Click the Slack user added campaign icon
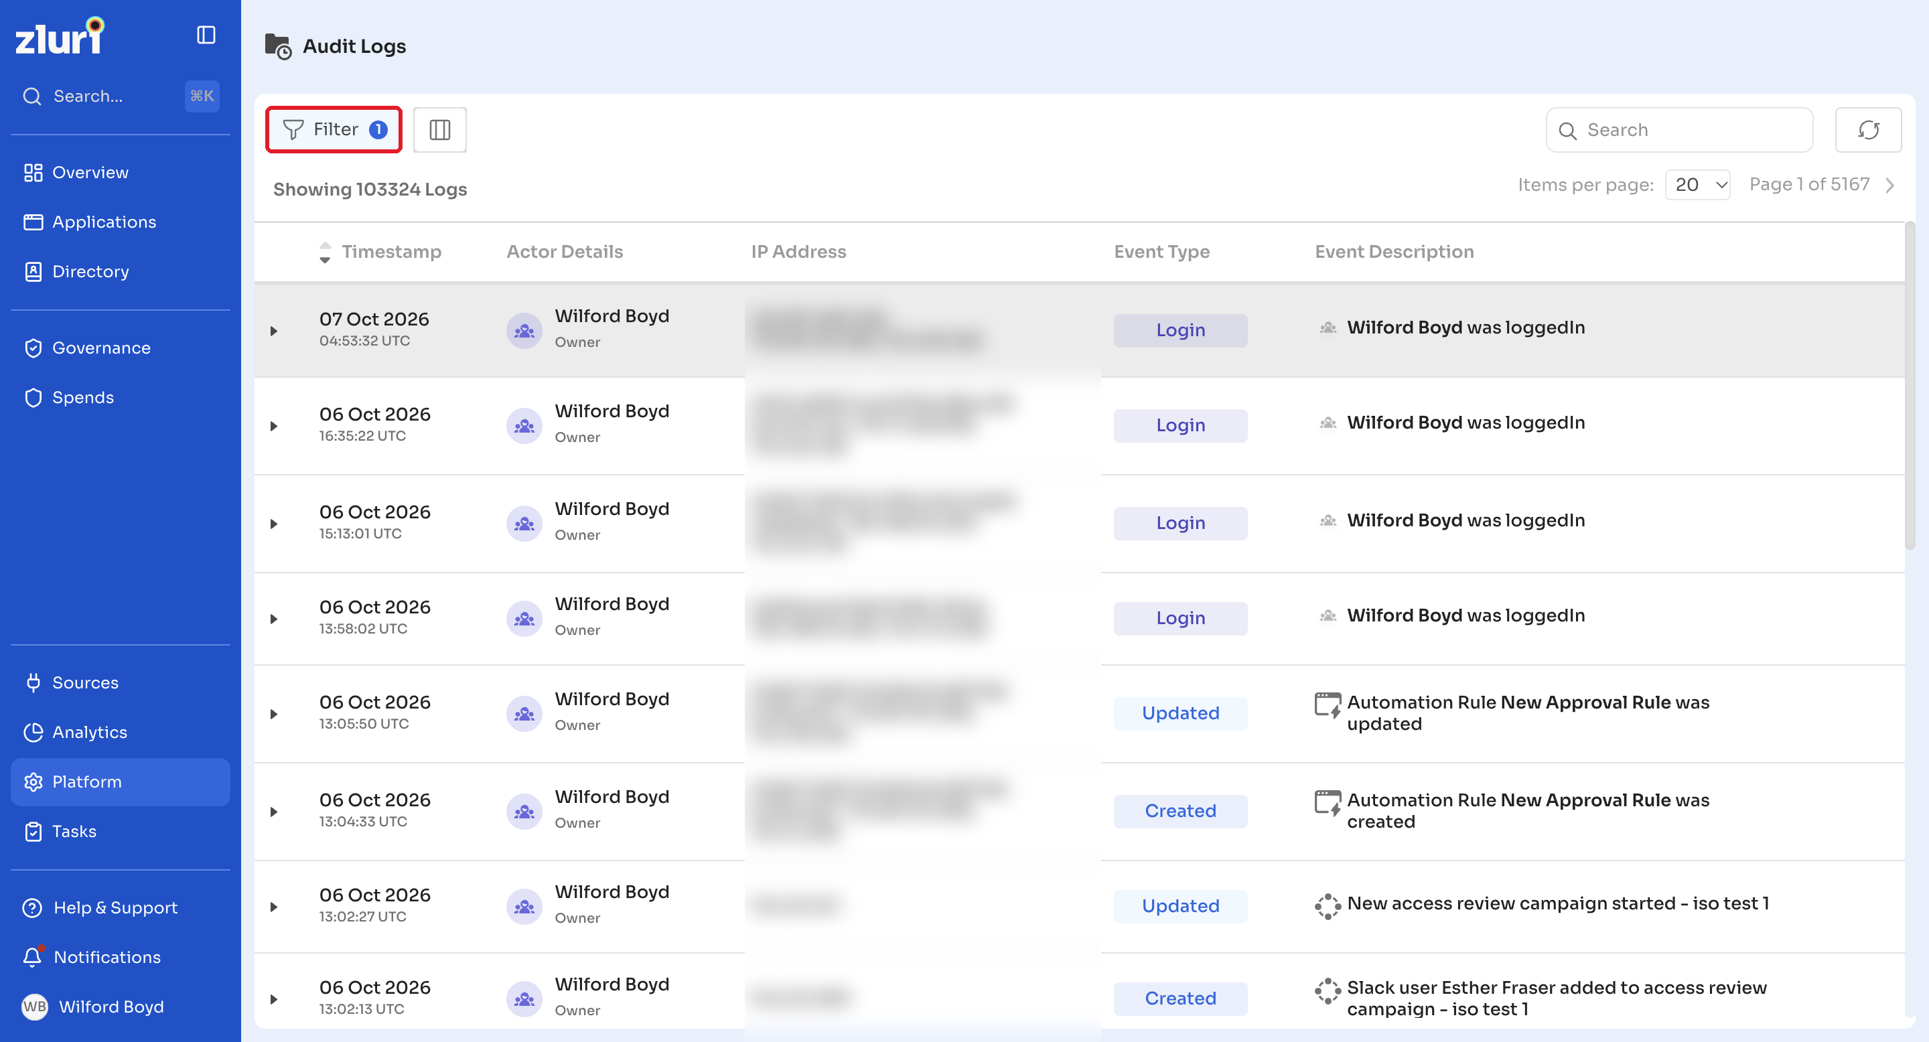The width and height of the screenshot is (1929, 1042). click(1328, 990)
